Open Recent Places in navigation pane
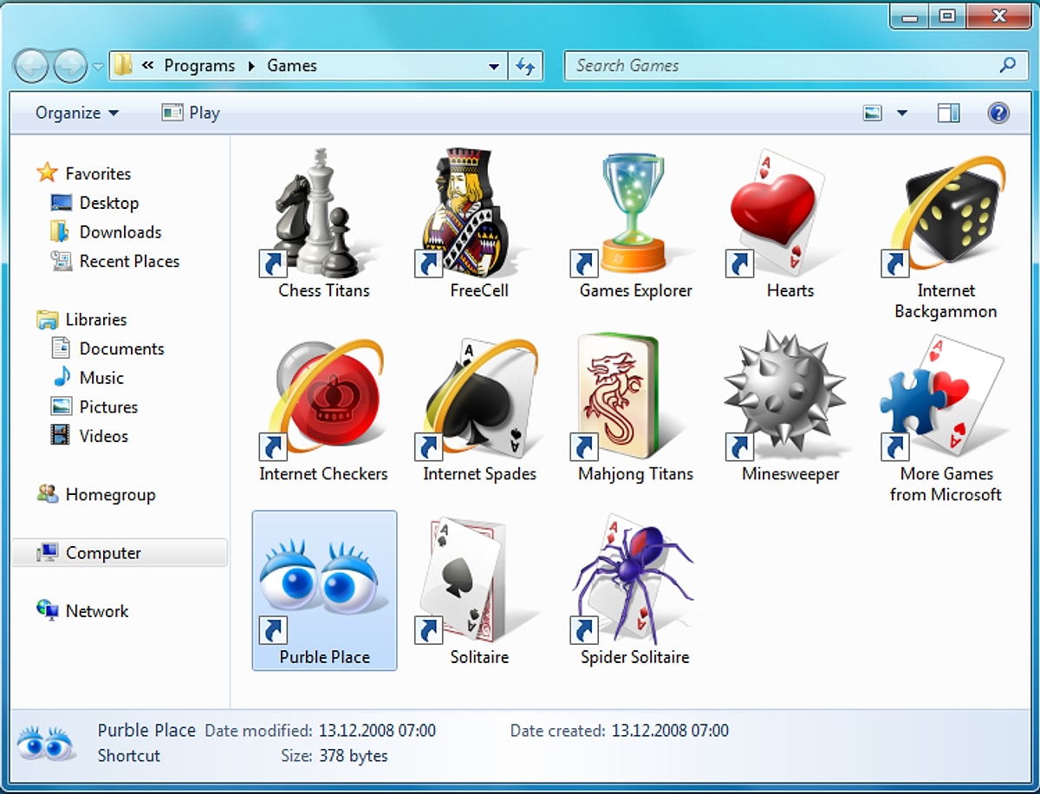 (x=129, y=261)
